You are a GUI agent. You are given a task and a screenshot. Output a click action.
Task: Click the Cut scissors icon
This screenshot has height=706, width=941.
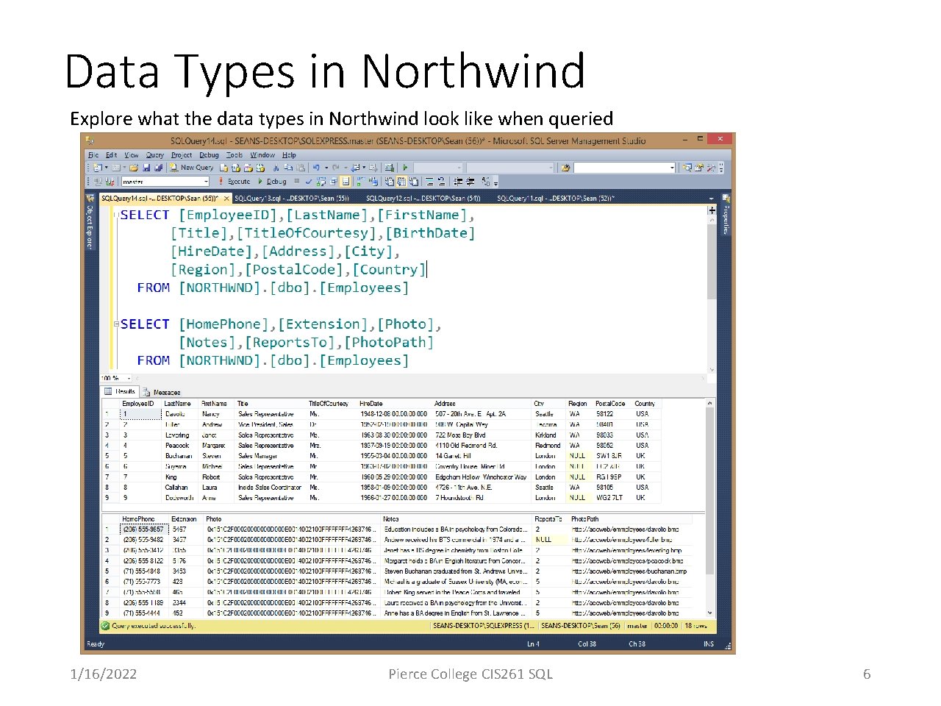click(276, 168)
